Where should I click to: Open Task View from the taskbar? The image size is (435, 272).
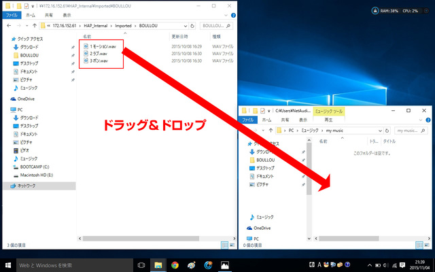point(142,265)
